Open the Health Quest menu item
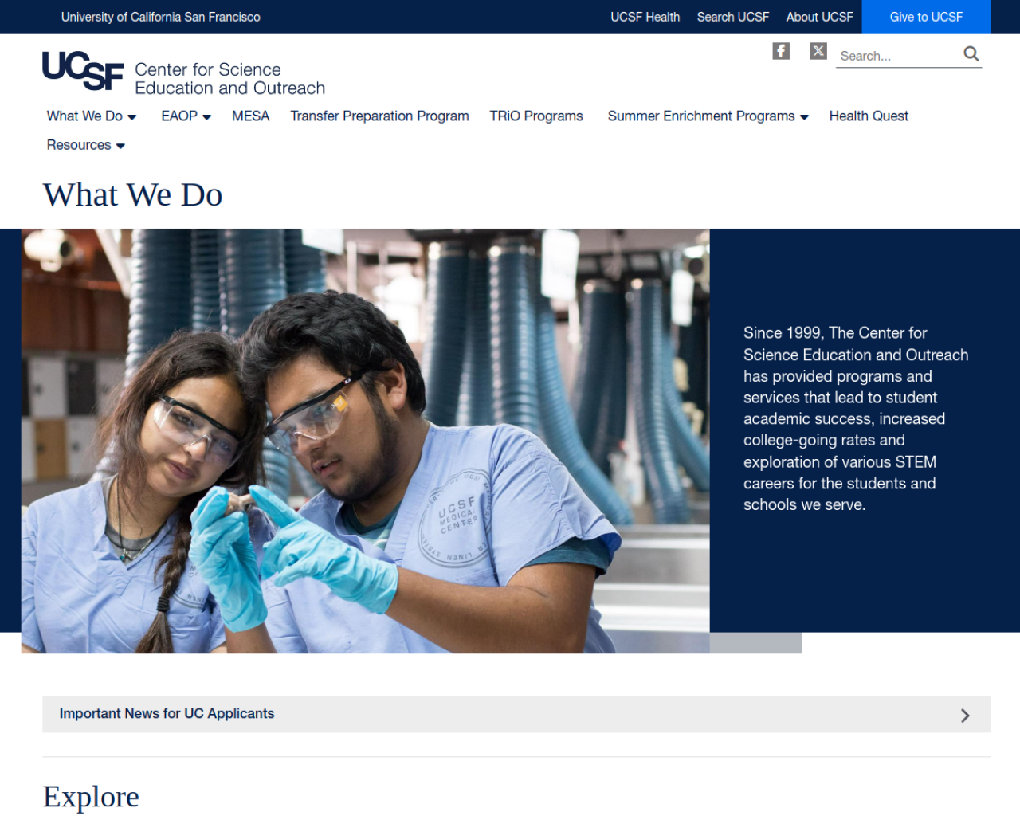1020x816 pixels. point(869,116)
